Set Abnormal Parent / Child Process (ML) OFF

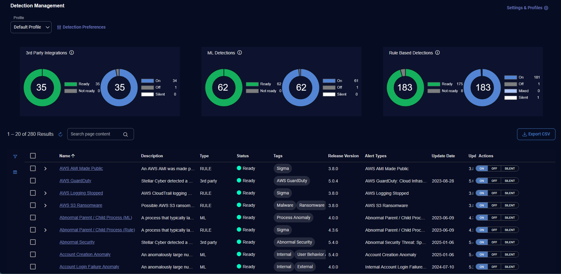pos(494,217)
